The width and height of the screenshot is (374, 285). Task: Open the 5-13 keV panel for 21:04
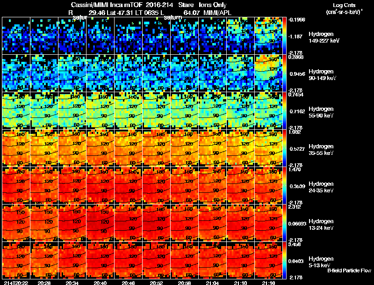(x=213, y=260)
